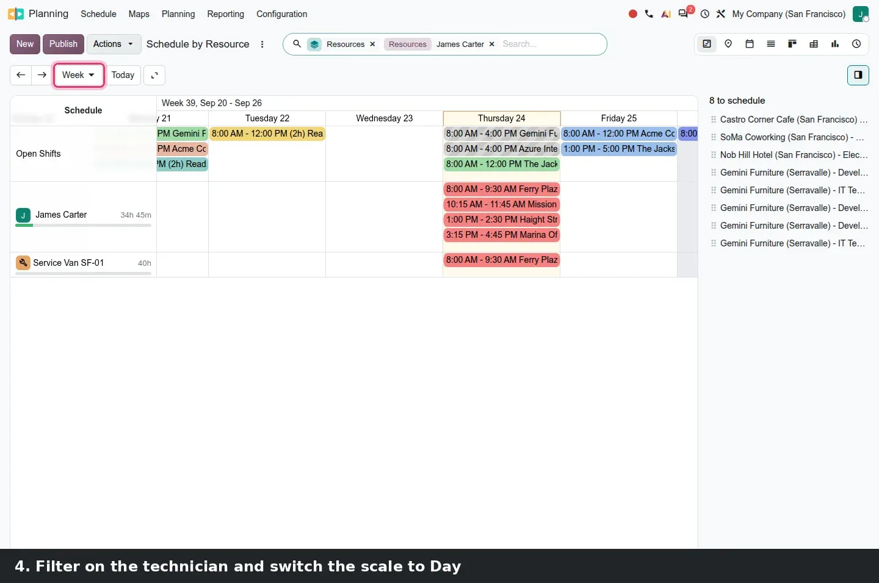The width and height of the screenshot is (879, 583).
Task: Click the red recording status dot
Action: pyautogui.click(x=633, y=14)
